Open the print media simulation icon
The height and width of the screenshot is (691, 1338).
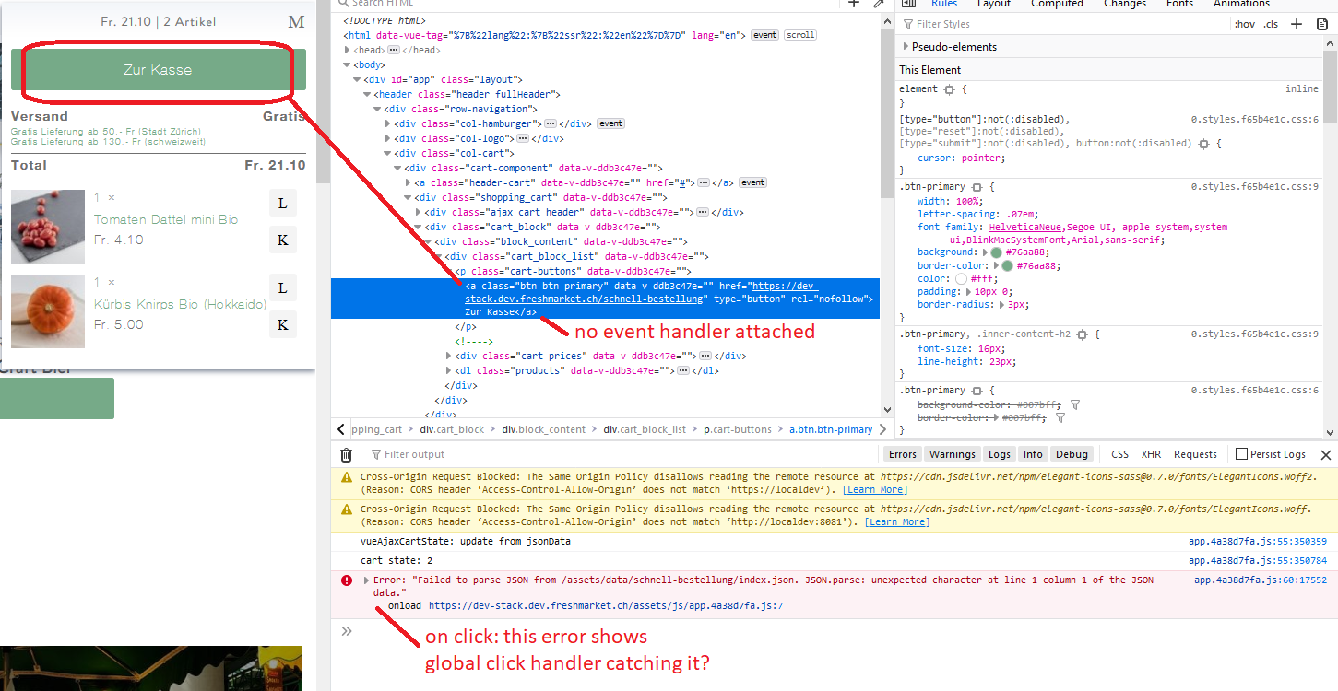(1322, 23)
